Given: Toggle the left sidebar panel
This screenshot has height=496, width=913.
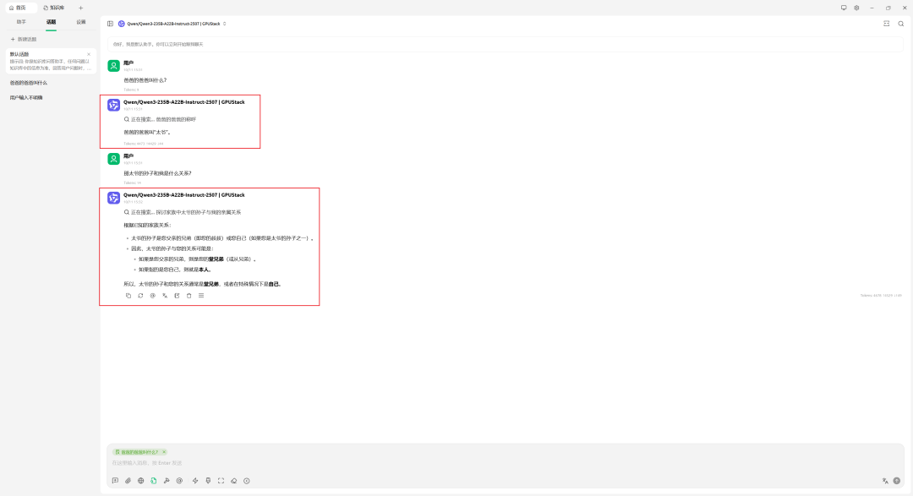Looking at the screenshot, I should [110, 24].
